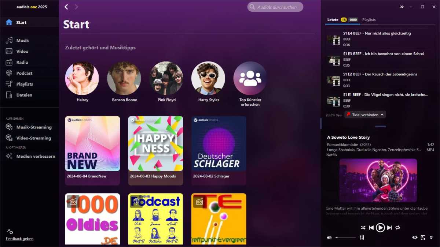Click the Feedback geben link
The width and height of the screenshot is (440, 247).
coord(19,239)
